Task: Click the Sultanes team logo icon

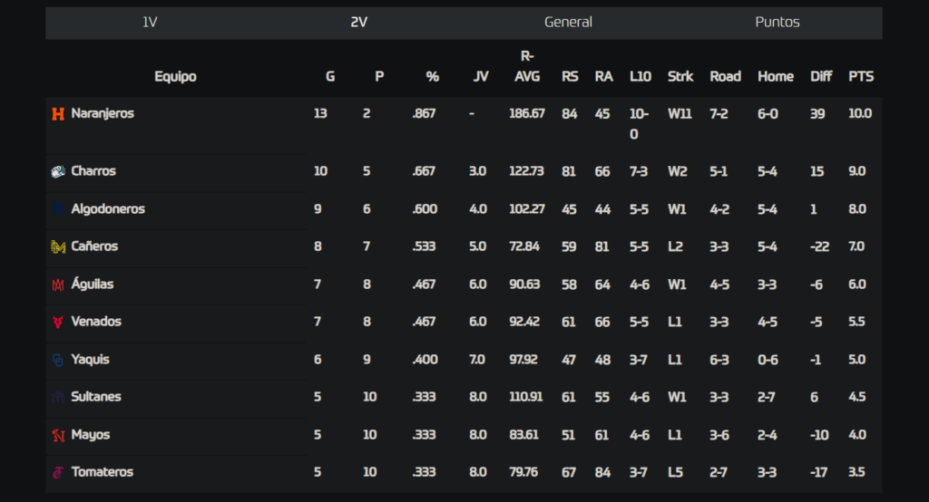Action: [x=58, y=397]
